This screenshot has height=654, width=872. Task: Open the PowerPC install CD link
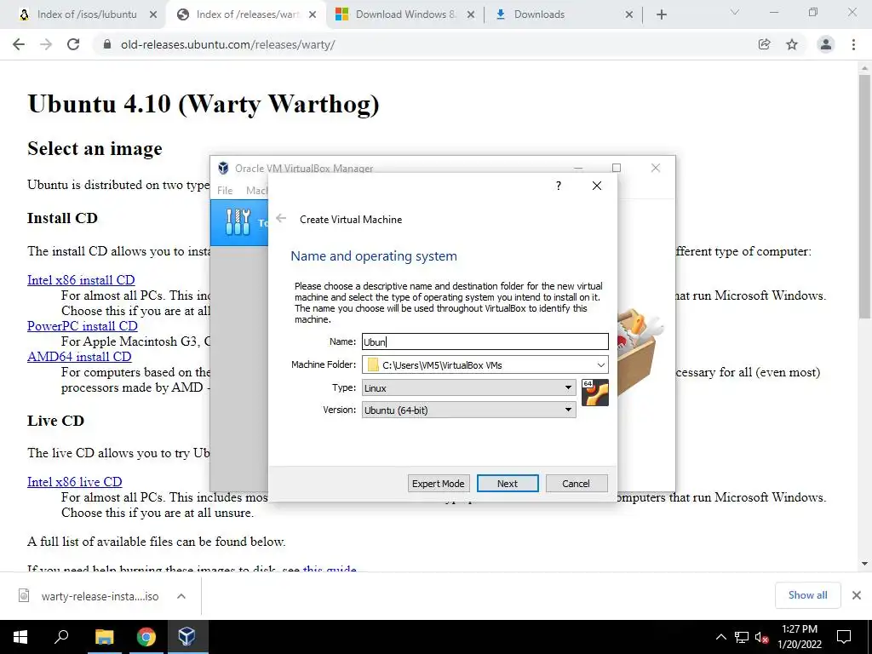(83, 326)
